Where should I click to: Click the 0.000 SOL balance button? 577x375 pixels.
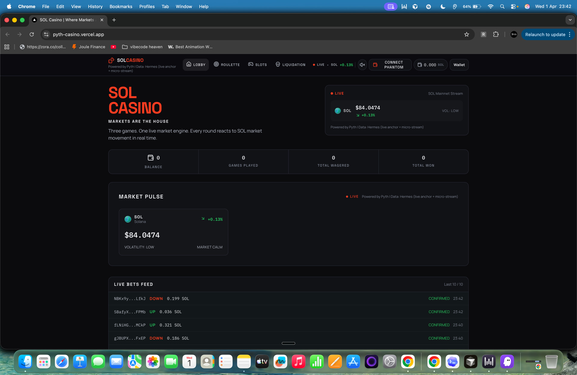(x=431, y=65)
